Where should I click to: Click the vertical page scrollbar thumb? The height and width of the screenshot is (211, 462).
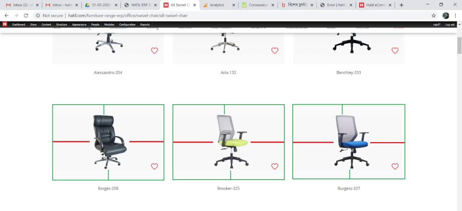coord(459,45)
